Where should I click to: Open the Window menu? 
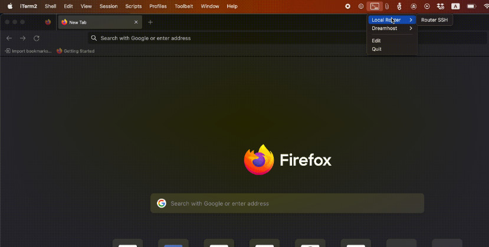coord(210,6)
